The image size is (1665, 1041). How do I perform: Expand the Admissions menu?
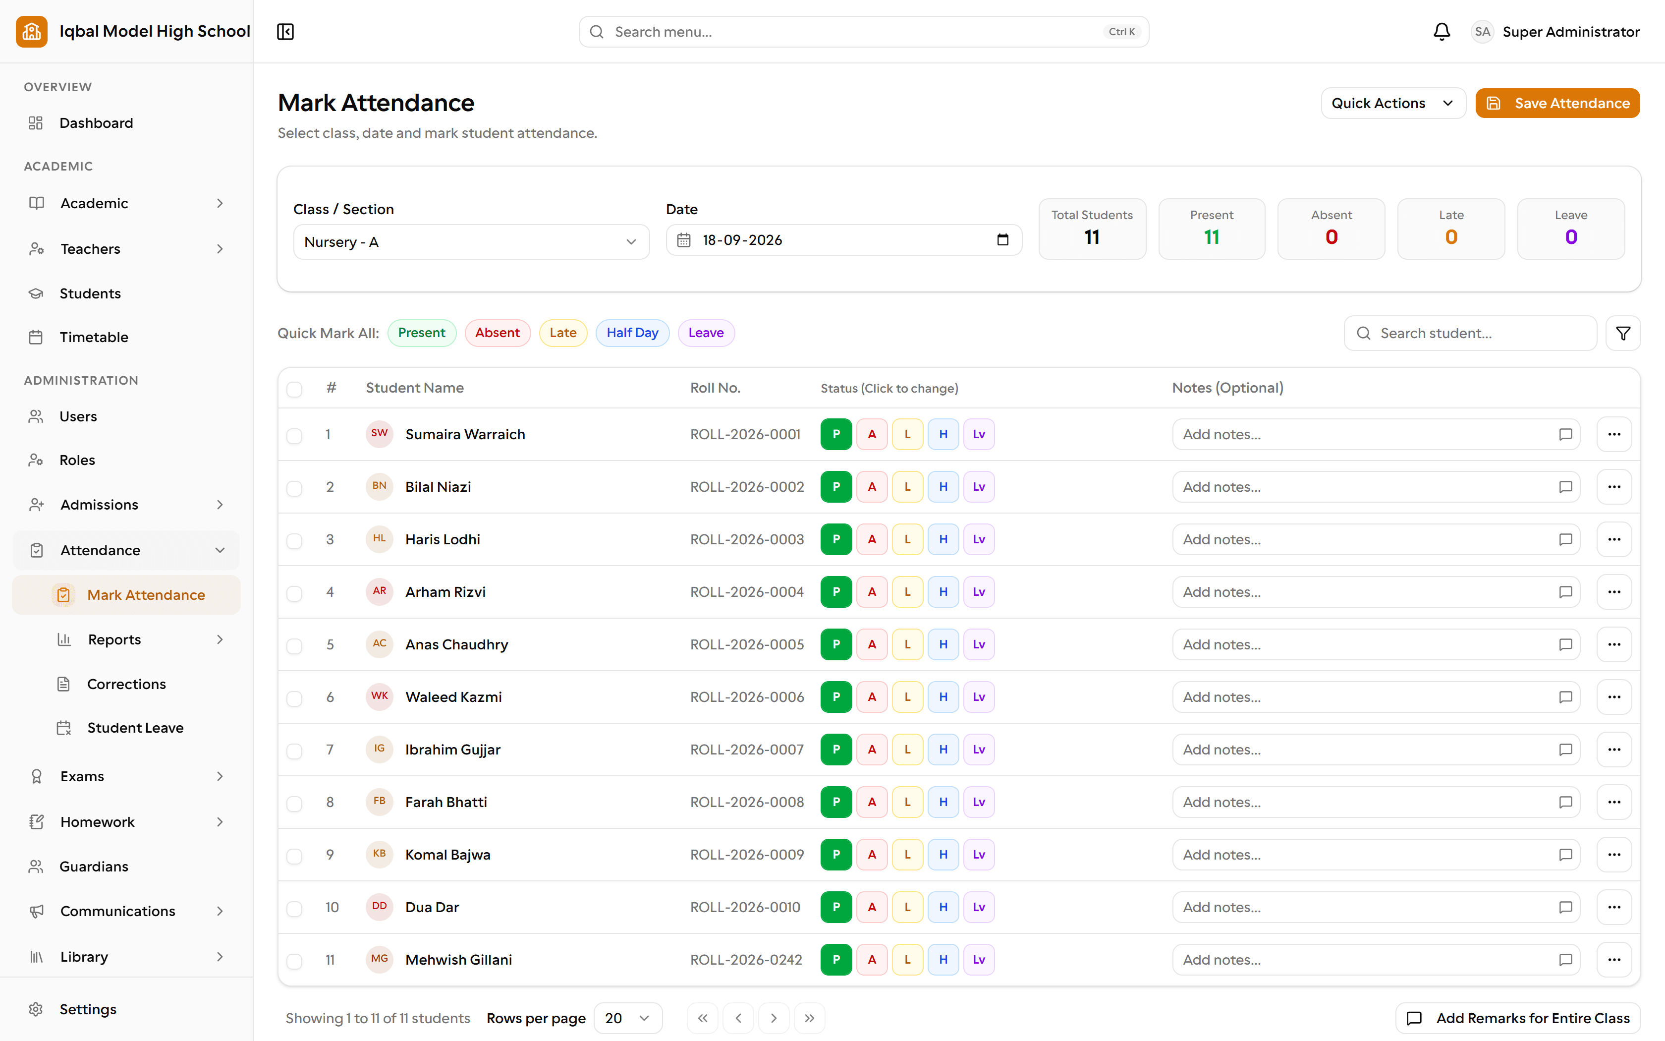pyautogui.click(x=126, y=505)
